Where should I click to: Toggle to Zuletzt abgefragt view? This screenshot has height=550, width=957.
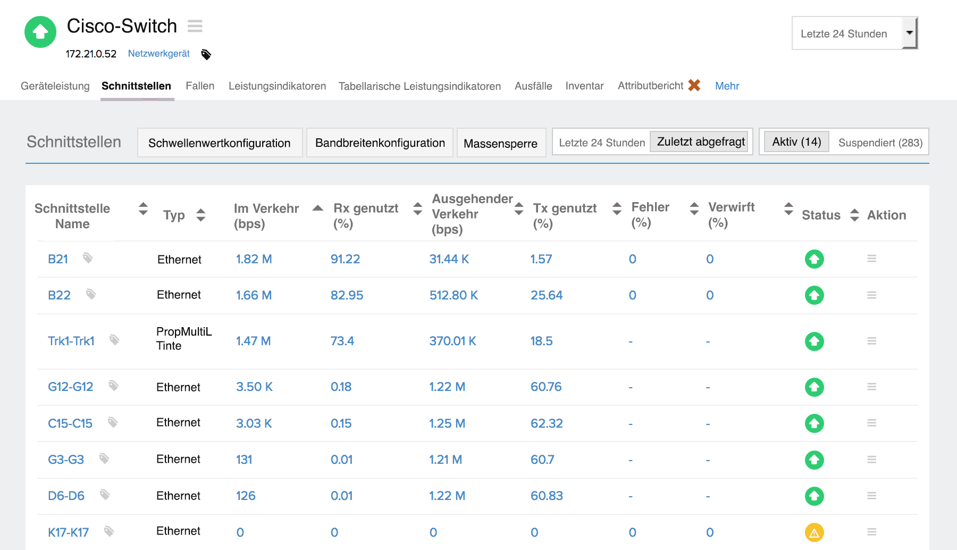pos(700,142)
